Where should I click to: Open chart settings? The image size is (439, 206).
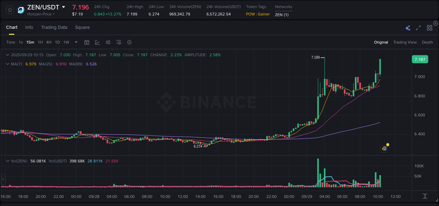point(129,42)
